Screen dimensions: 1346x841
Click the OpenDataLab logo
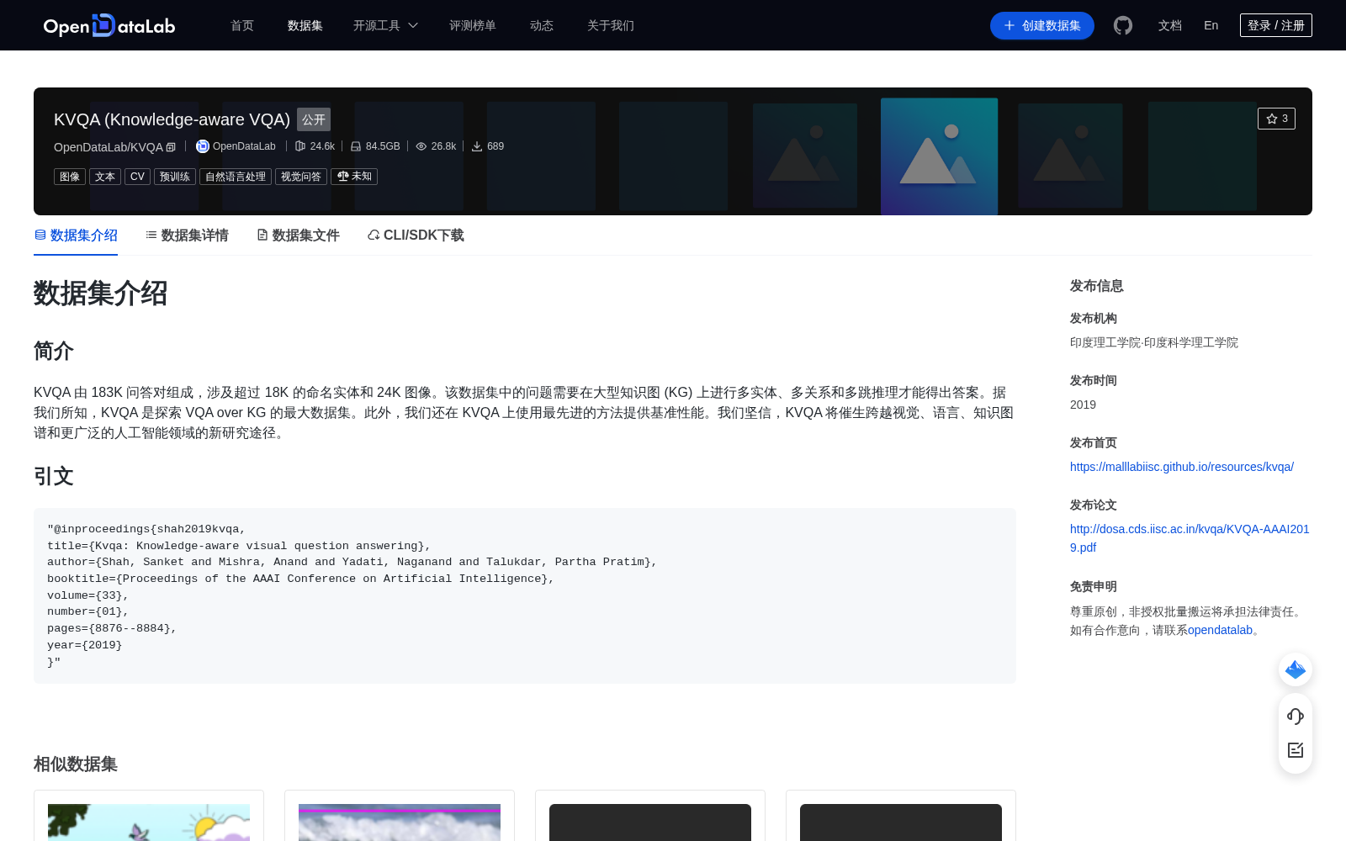(109, 25)
